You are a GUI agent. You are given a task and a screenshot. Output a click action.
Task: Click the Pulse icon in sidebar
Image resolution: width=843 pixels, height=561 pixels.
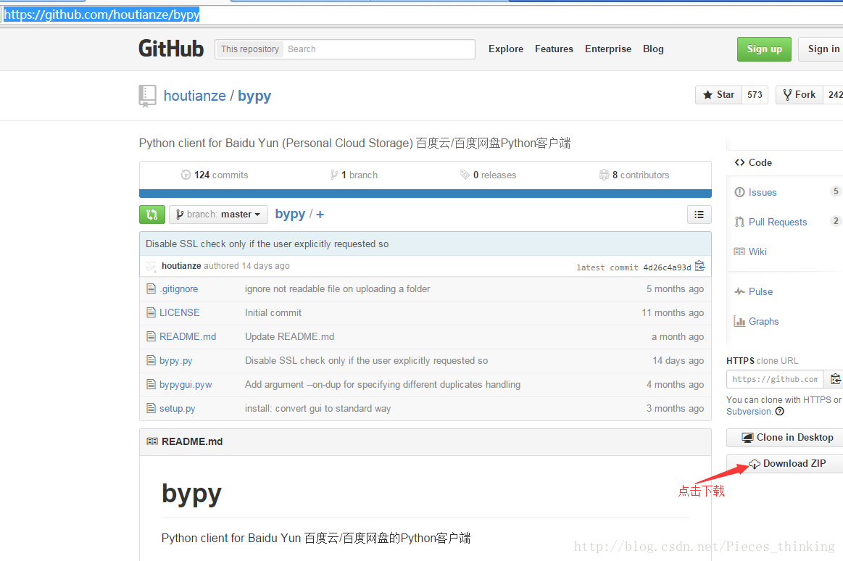coord(740,292)
